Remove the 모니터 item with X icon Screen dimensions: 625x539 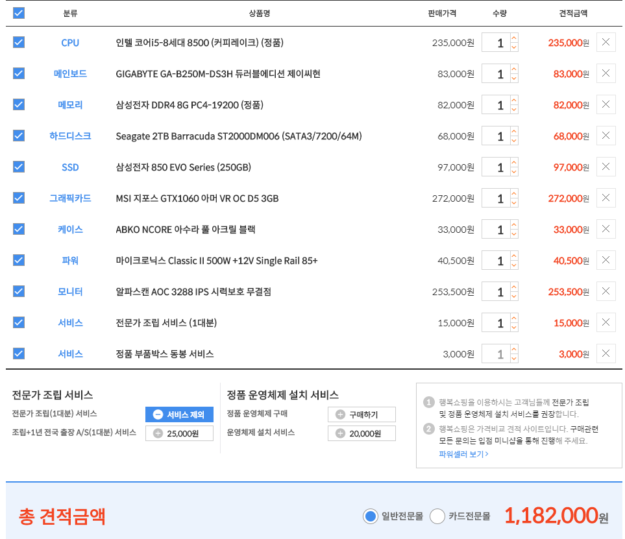click(x=606, y=291)
